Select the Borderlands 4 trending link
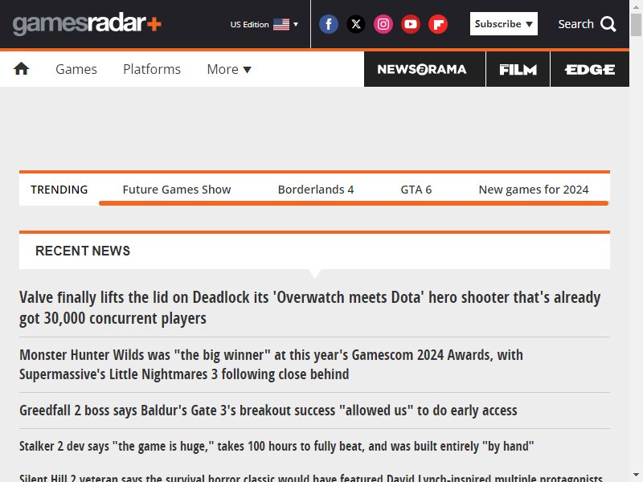 (x=316, y=190)
